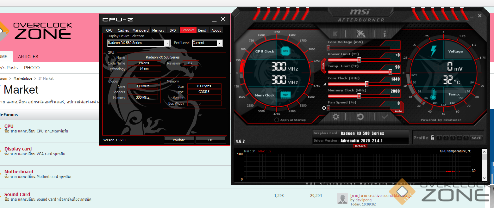Expand the Display Device Selection dropdown
Screen dimensions: 494x208
tap(167, 43)
